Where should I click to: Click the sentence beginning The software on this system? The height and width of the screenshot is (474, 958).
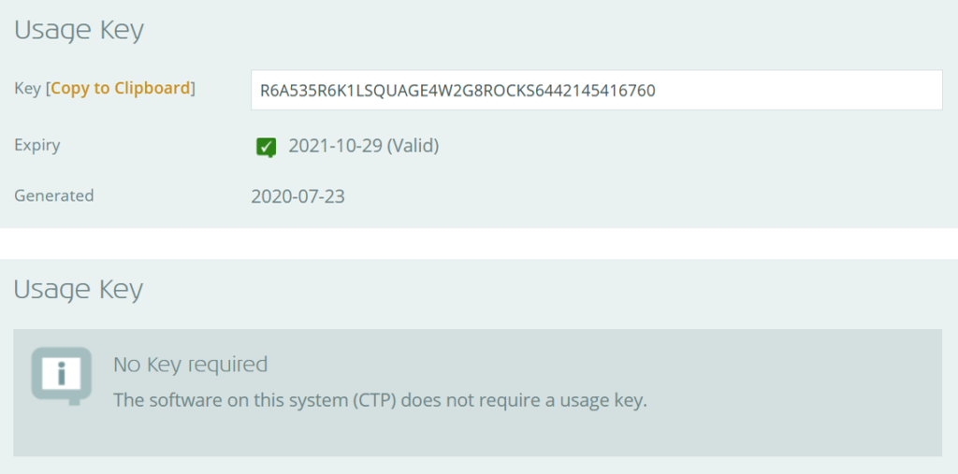tap(380, 401)
